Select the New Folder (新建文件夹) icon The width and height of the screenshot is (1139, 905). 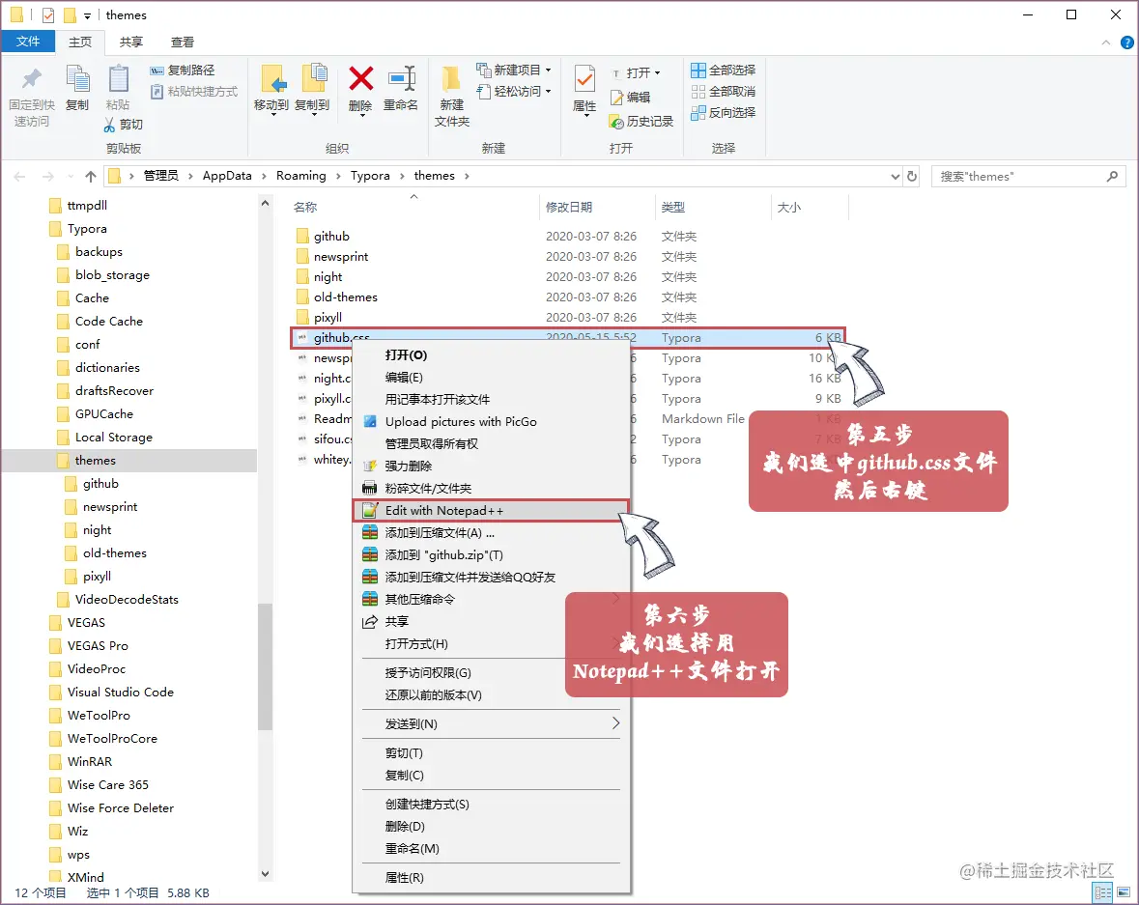pos(449,92)
